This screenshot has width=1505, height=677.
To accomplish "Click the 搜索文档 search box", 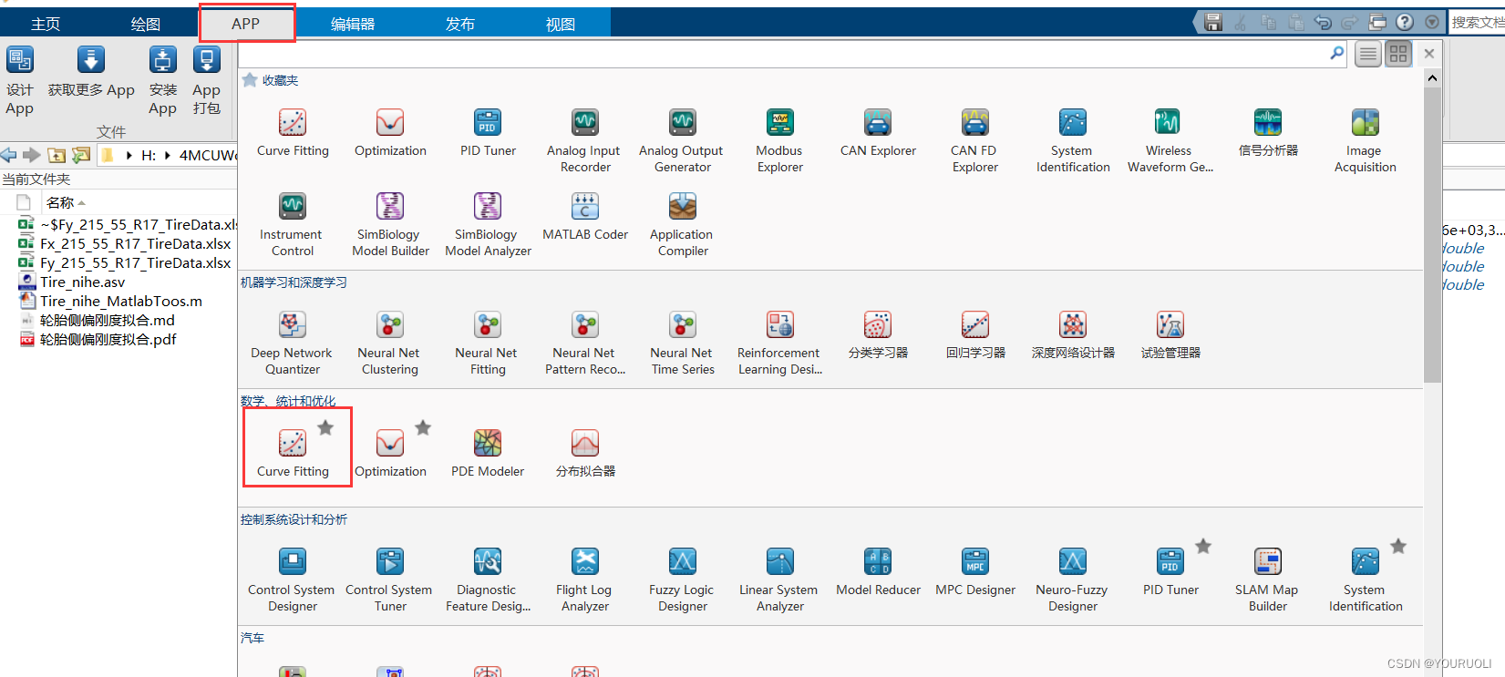I will pos(1477,23).
